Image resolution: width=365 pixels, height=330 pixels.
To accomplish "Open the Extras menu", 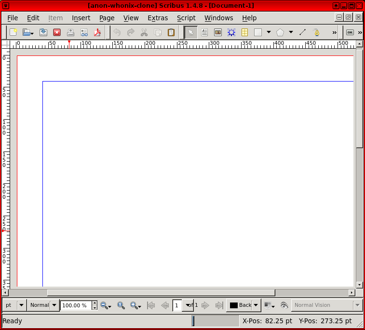I will pyautogui.click(x=158, y=18).
